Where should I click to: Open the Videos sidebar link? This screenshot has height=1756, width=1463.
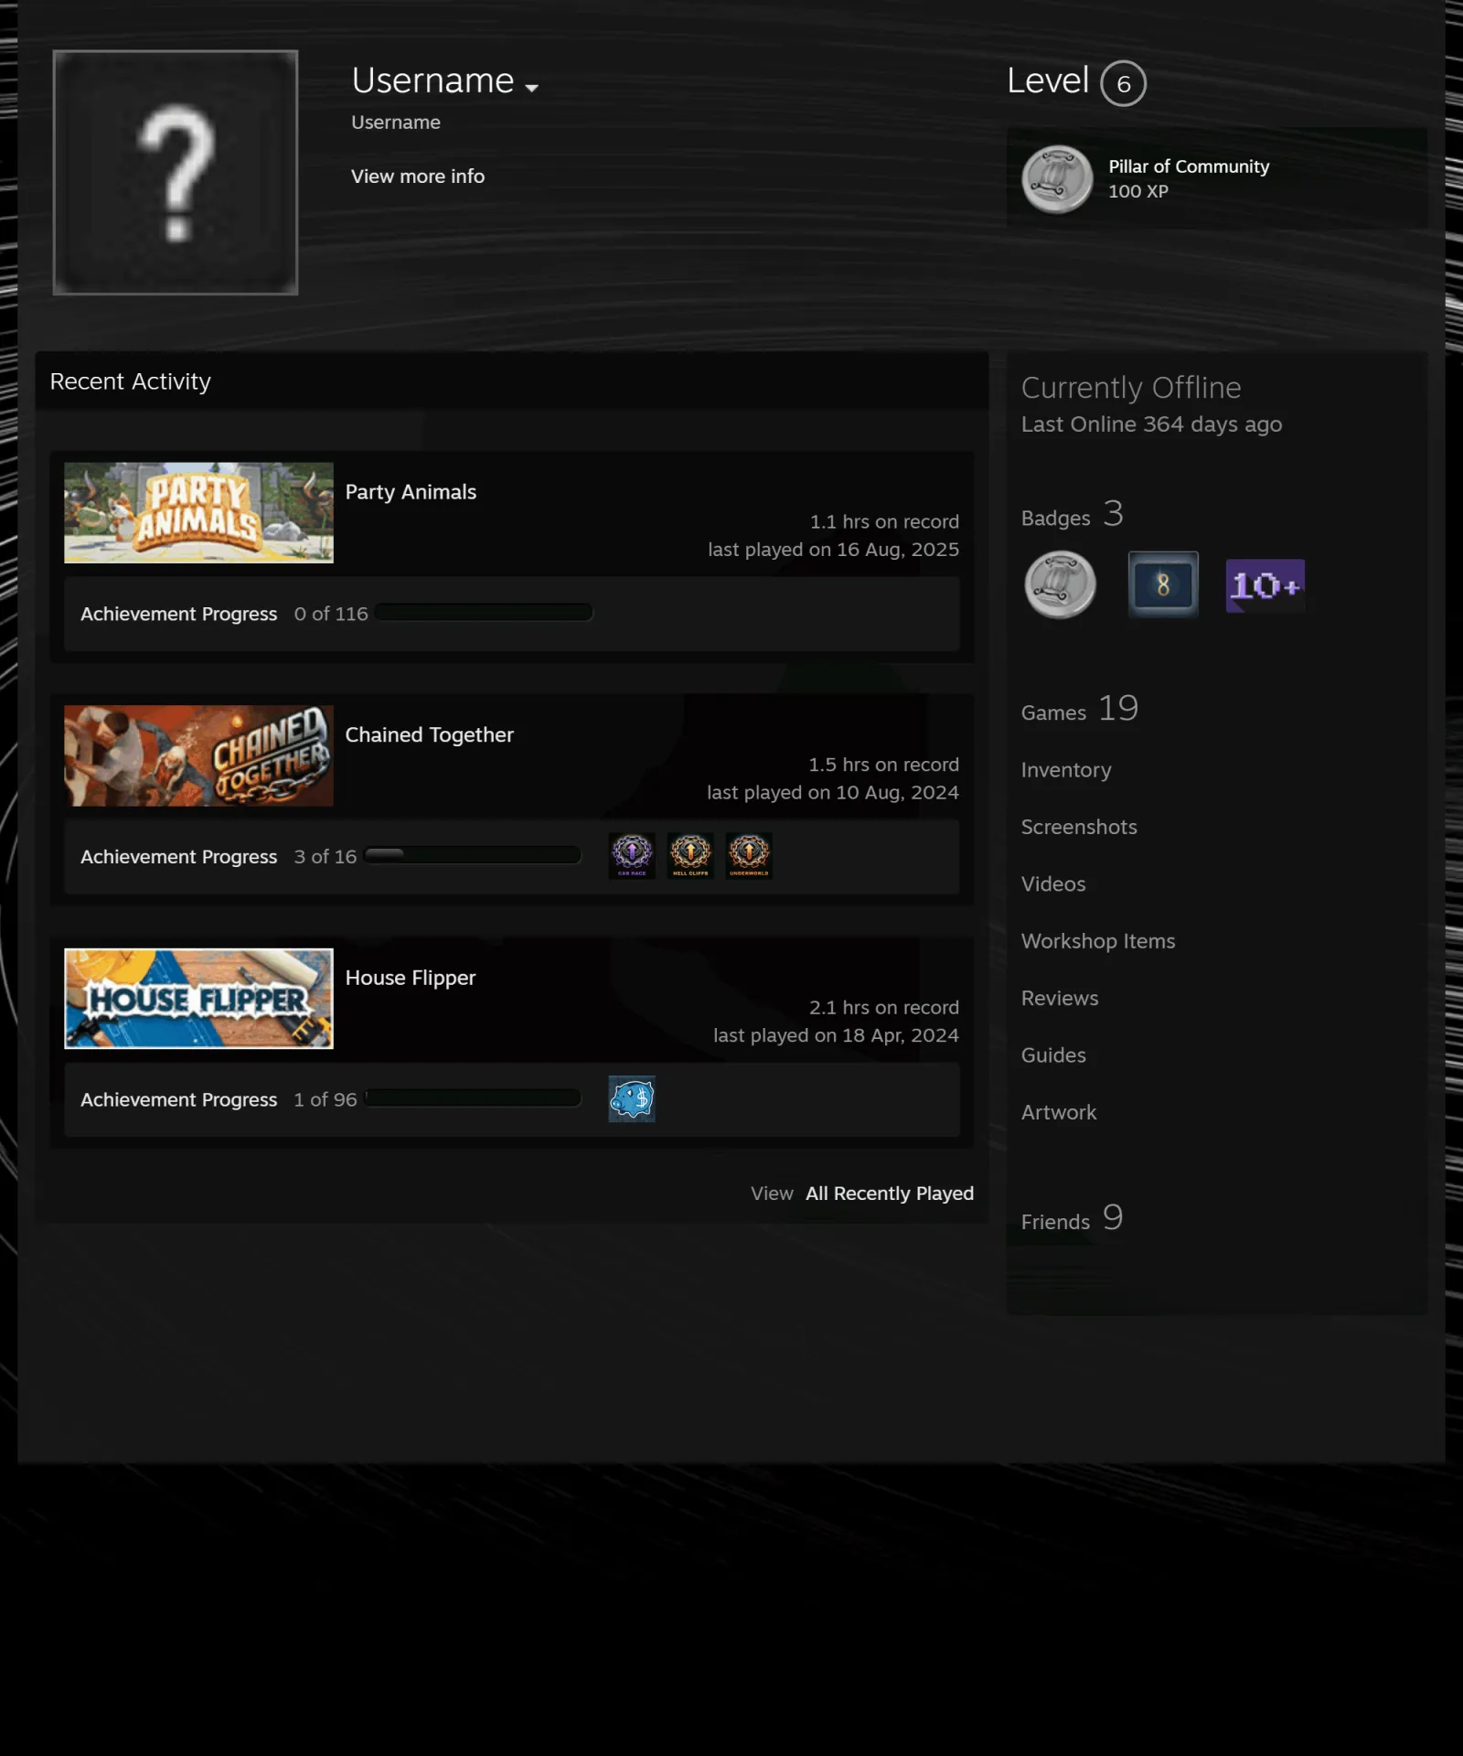click(x=1053, y=884)
